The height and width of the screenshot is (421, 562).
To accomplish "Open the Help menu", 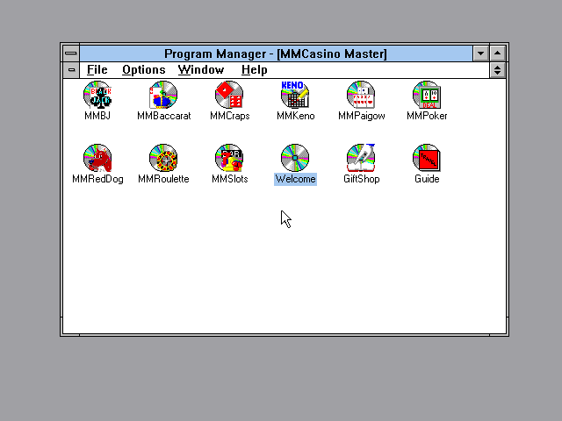I will [254, 70].
